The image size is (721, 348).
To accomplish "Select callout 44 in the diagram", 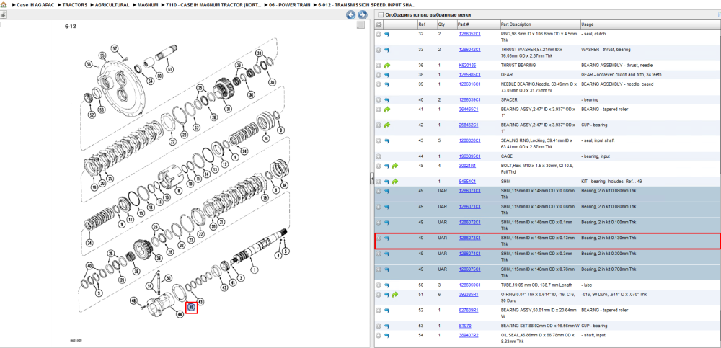I will click(x=180, y=314).
